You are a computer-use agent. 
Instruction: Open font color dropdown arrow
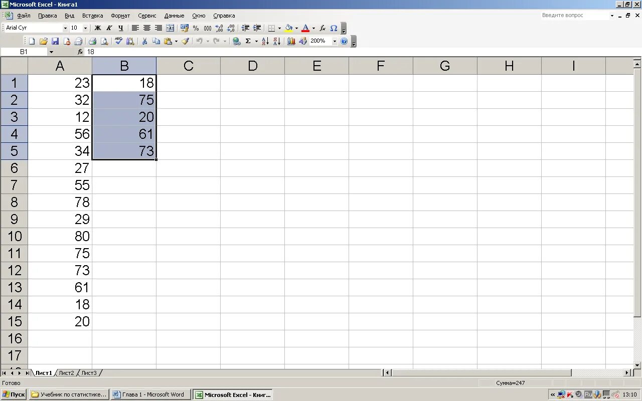[313, 28]
